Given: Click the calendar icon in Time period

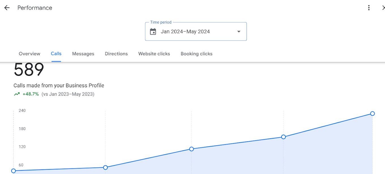Looking at the screenshot, I should point(153,32).
